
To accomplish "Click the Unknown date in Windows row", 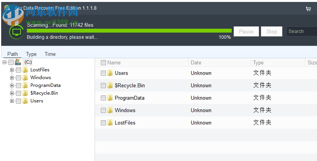I will (201, 111).
